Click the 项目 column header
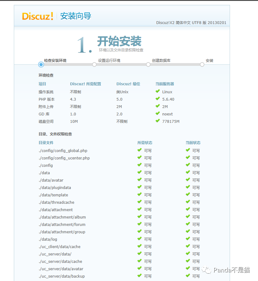Screen dimensions: 258x281 [42, 84]
